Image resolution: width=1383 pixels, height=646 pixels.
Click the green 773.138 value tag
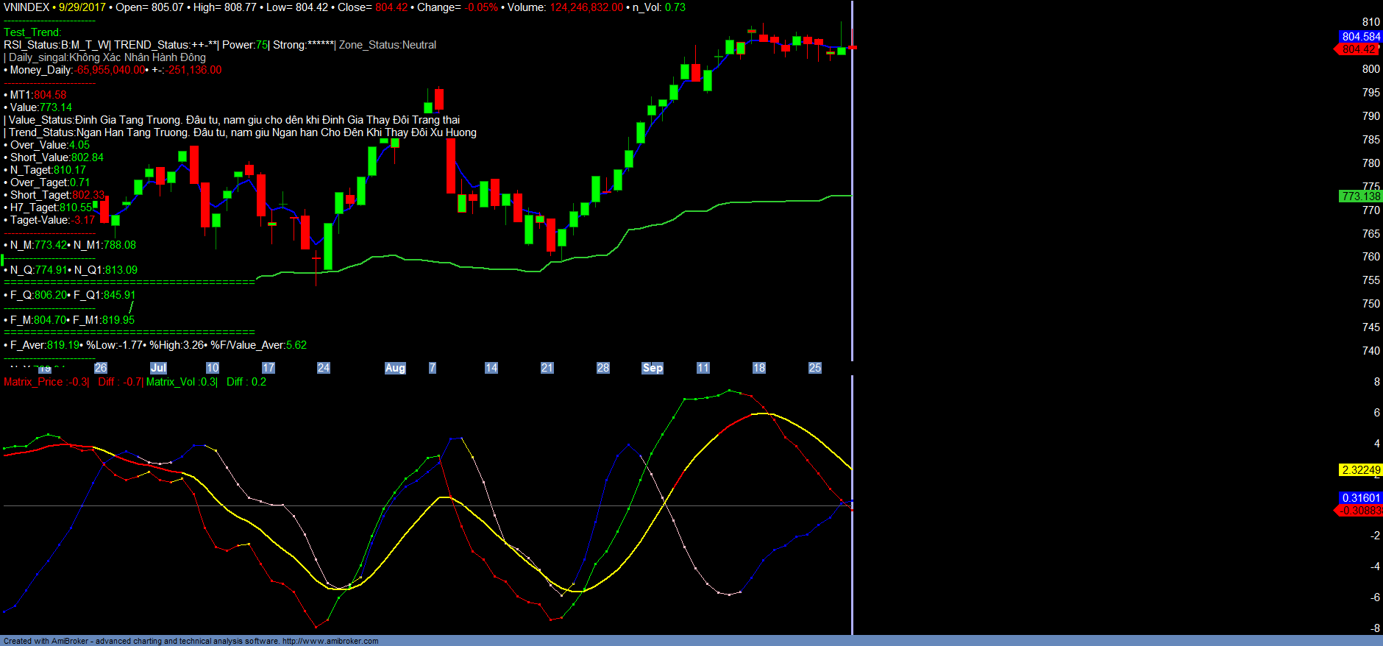pos(1360,196)
